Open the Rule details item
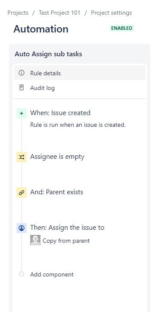Screen dimensions: 162x312 tap(80, 73)
